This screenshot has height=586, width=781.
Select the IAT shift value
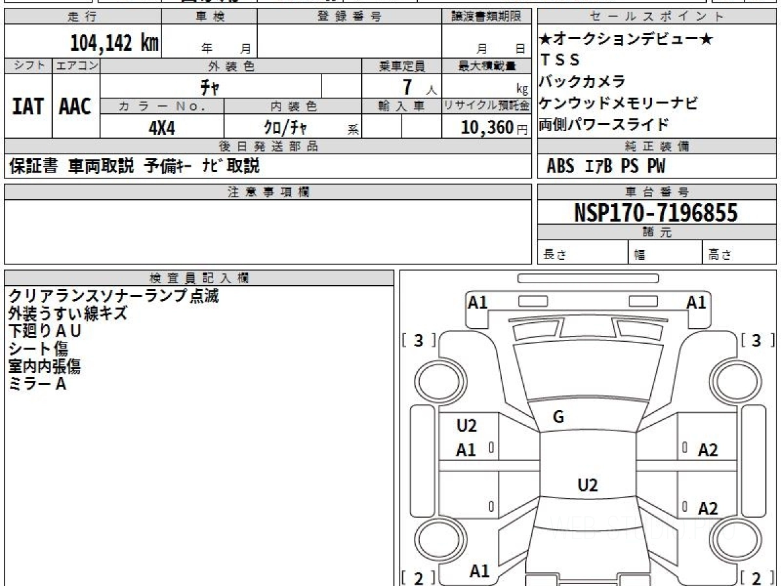tap(28, 105)
